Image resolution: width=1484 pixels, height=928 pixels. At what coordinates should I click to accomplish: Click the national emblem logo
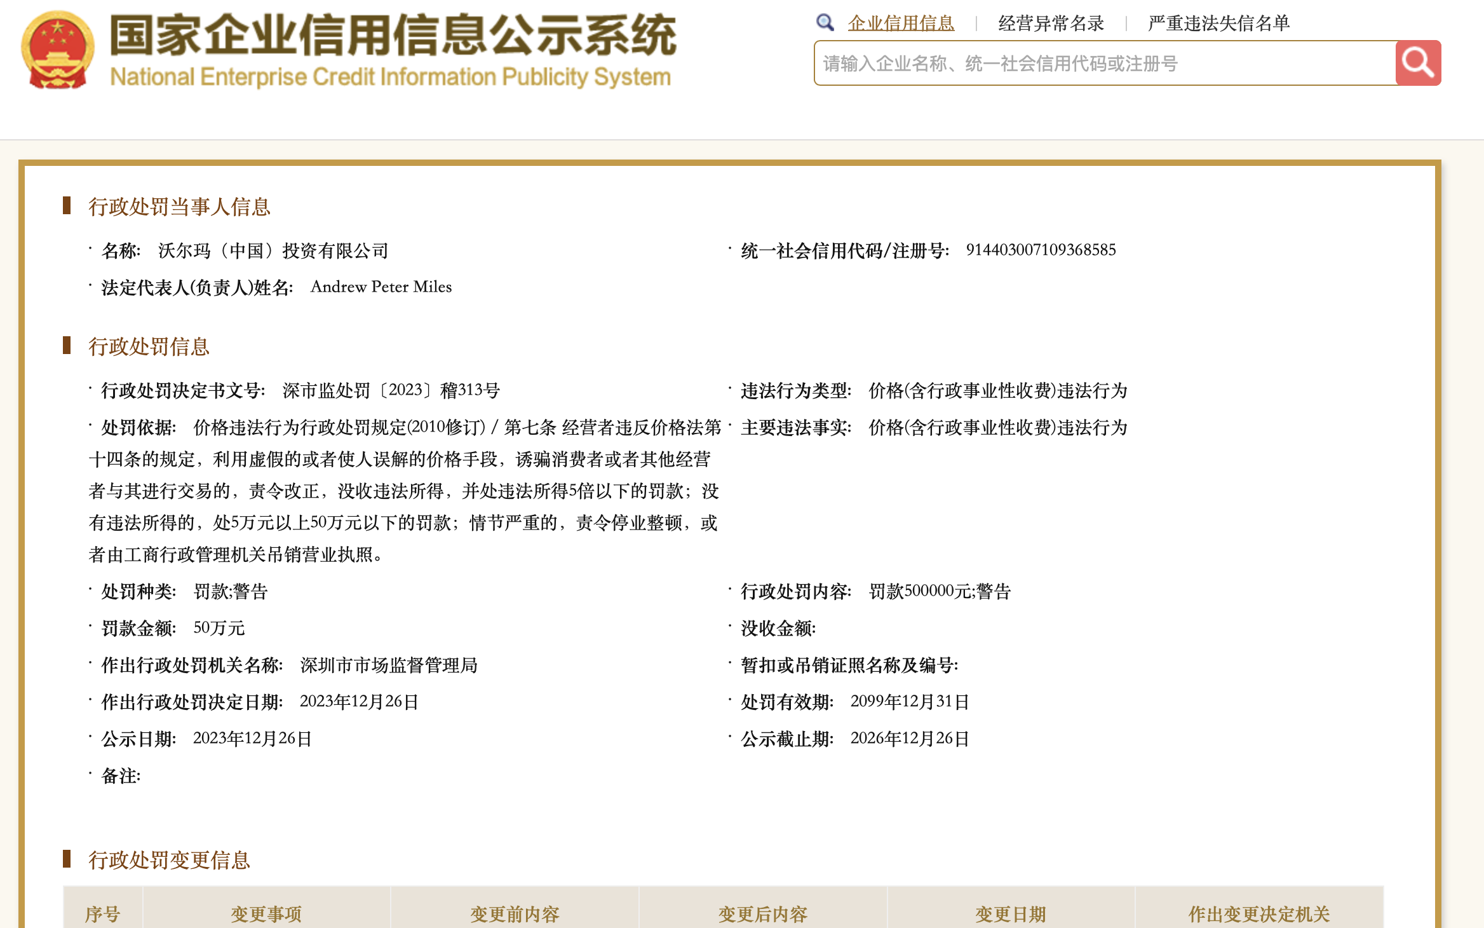58,50
